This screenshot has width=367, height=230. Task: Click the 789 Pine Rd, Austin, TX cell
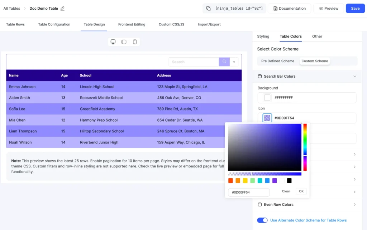coord(177,109)
